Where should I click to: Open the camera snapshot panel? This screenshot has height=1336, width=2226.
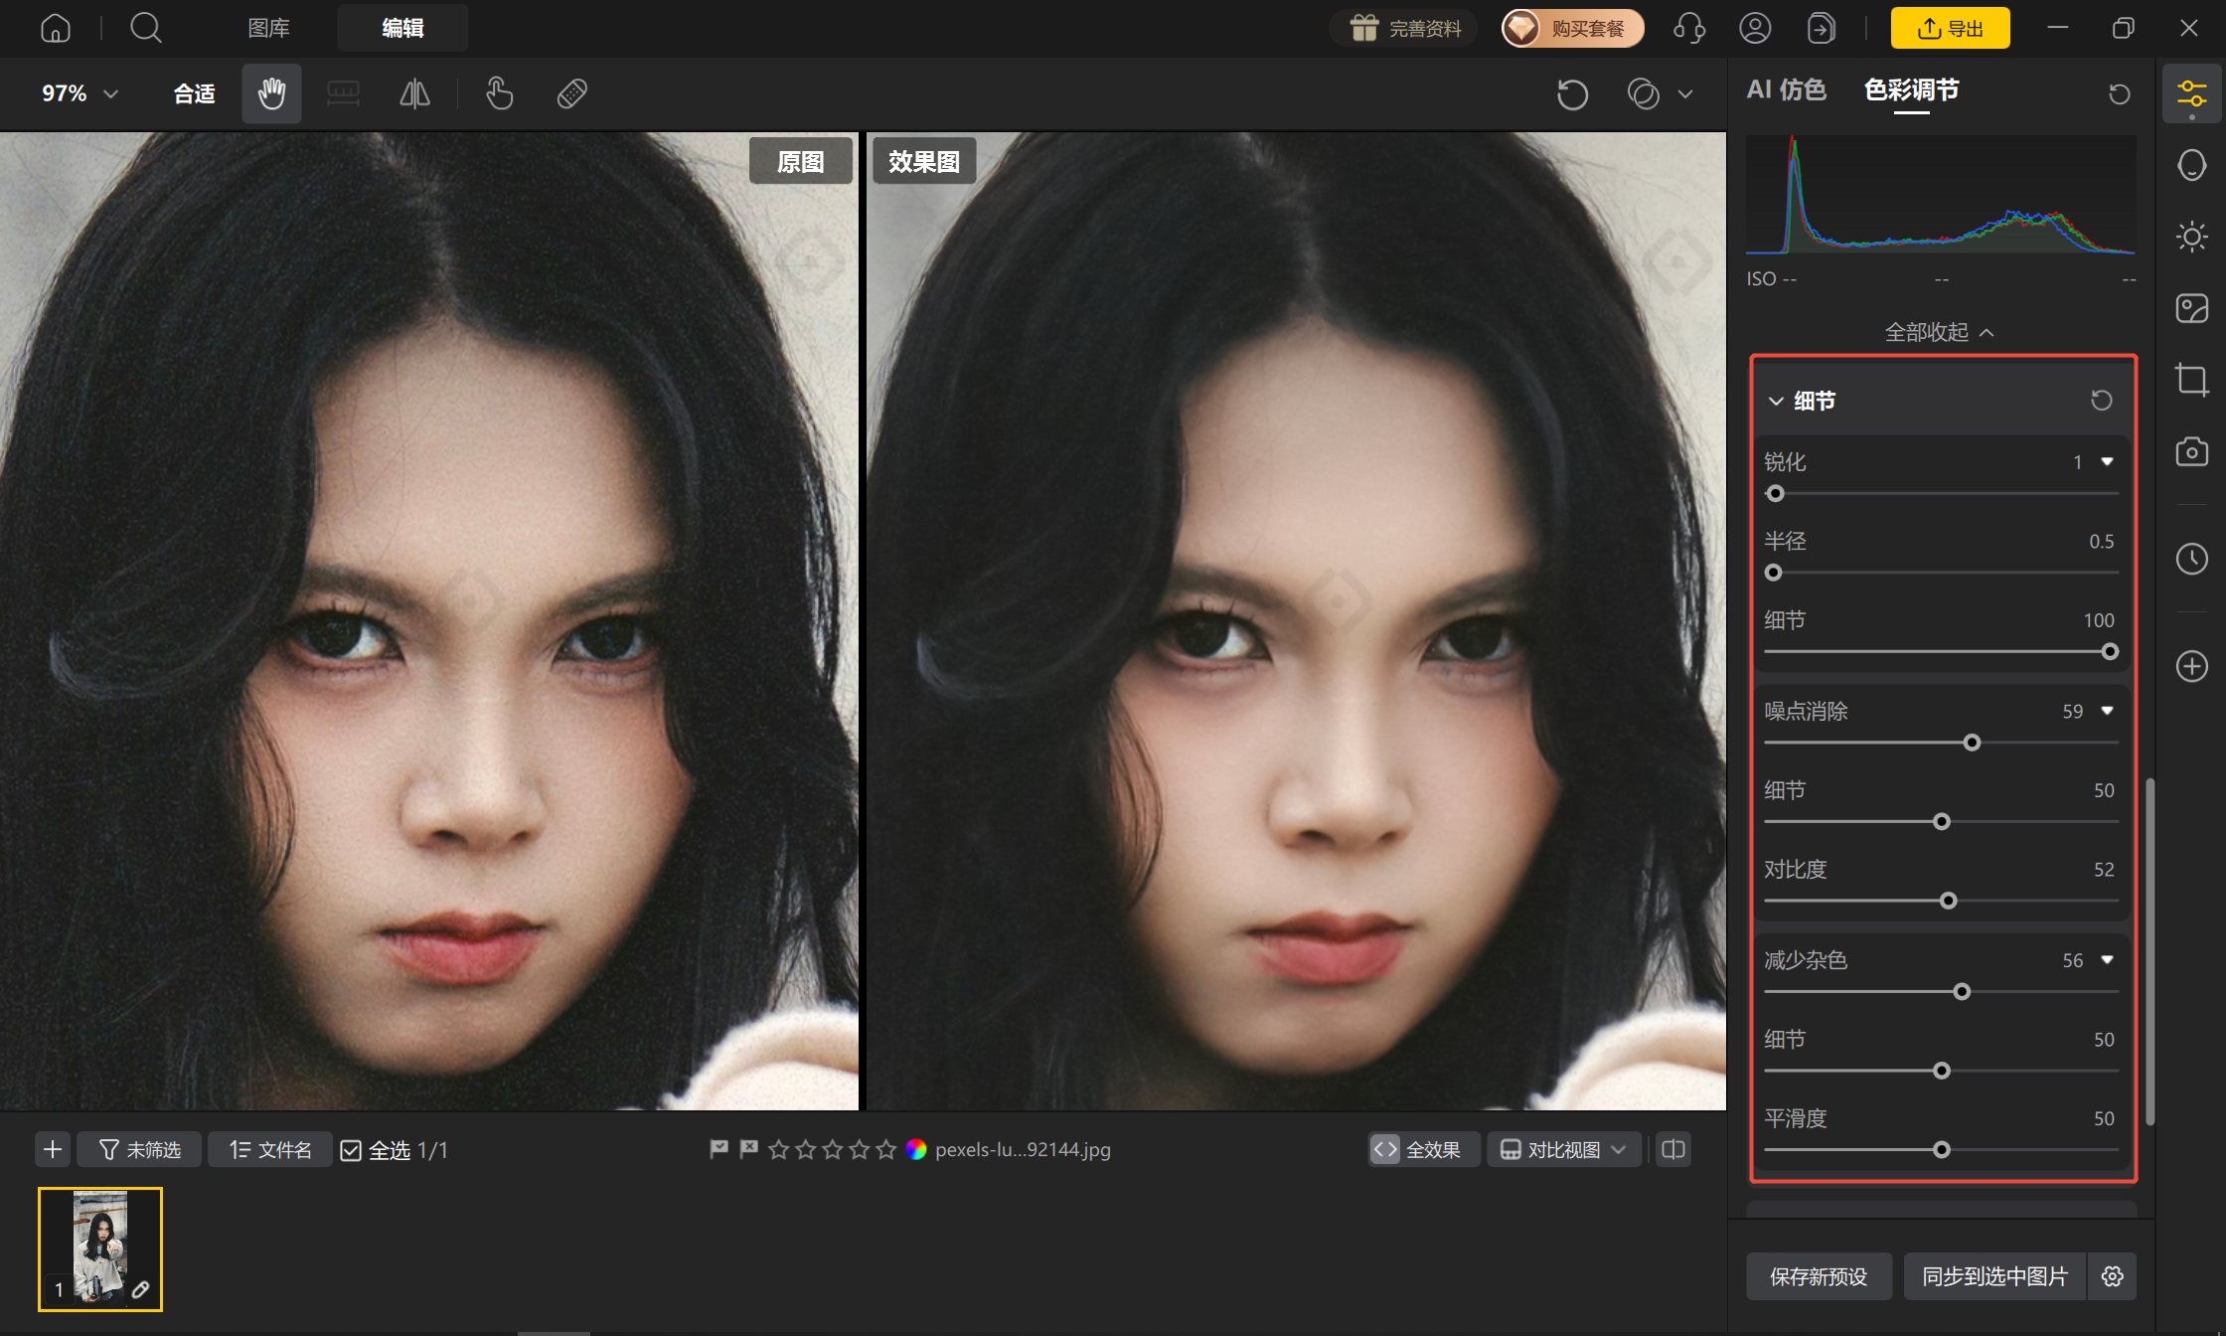[x=2191, y=452]
